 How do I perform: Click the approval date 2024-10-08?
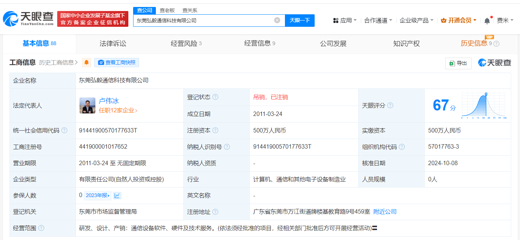click(x=443, y=163)
